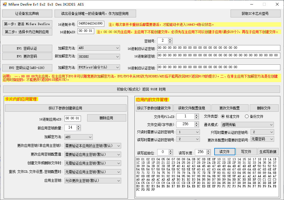Open 更改本配置时需要的密码号 dropdown

(x=262, y=139)
